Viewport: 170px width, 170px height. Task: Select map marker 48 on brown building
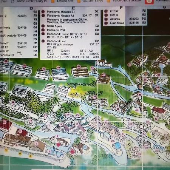[79, 66]
